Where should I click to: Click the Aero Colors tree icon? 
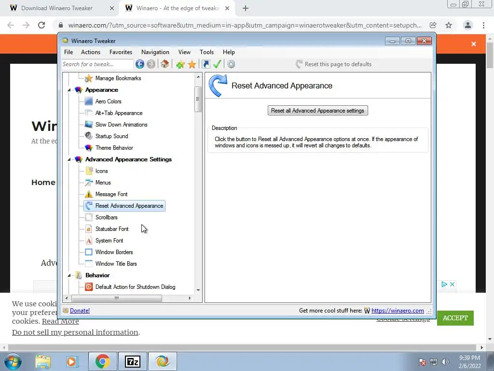pos(89,101)
